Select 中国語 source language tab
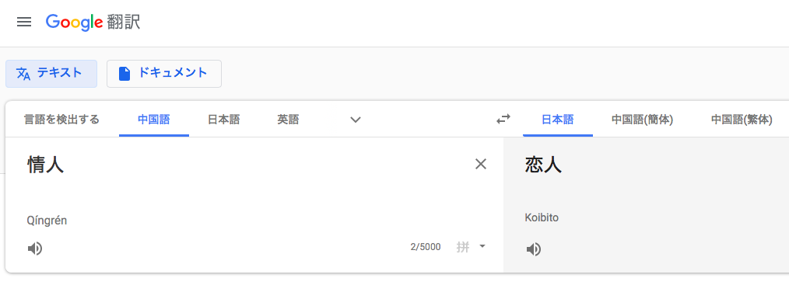 pyautogui.click(x=154, y=120)
